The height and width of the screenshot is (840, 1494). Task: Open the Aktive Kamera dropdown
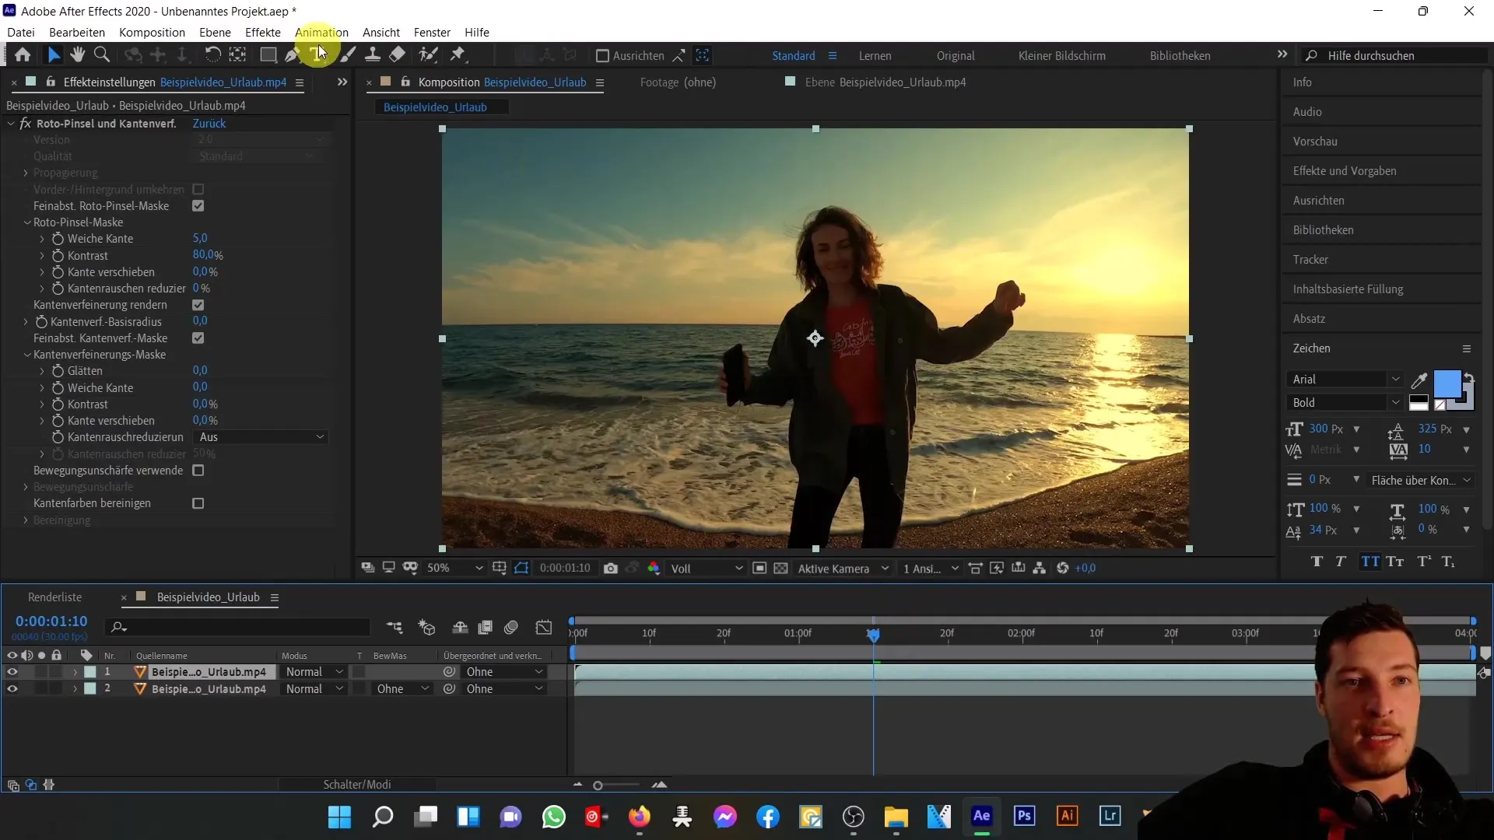click(x=843, y=569)
